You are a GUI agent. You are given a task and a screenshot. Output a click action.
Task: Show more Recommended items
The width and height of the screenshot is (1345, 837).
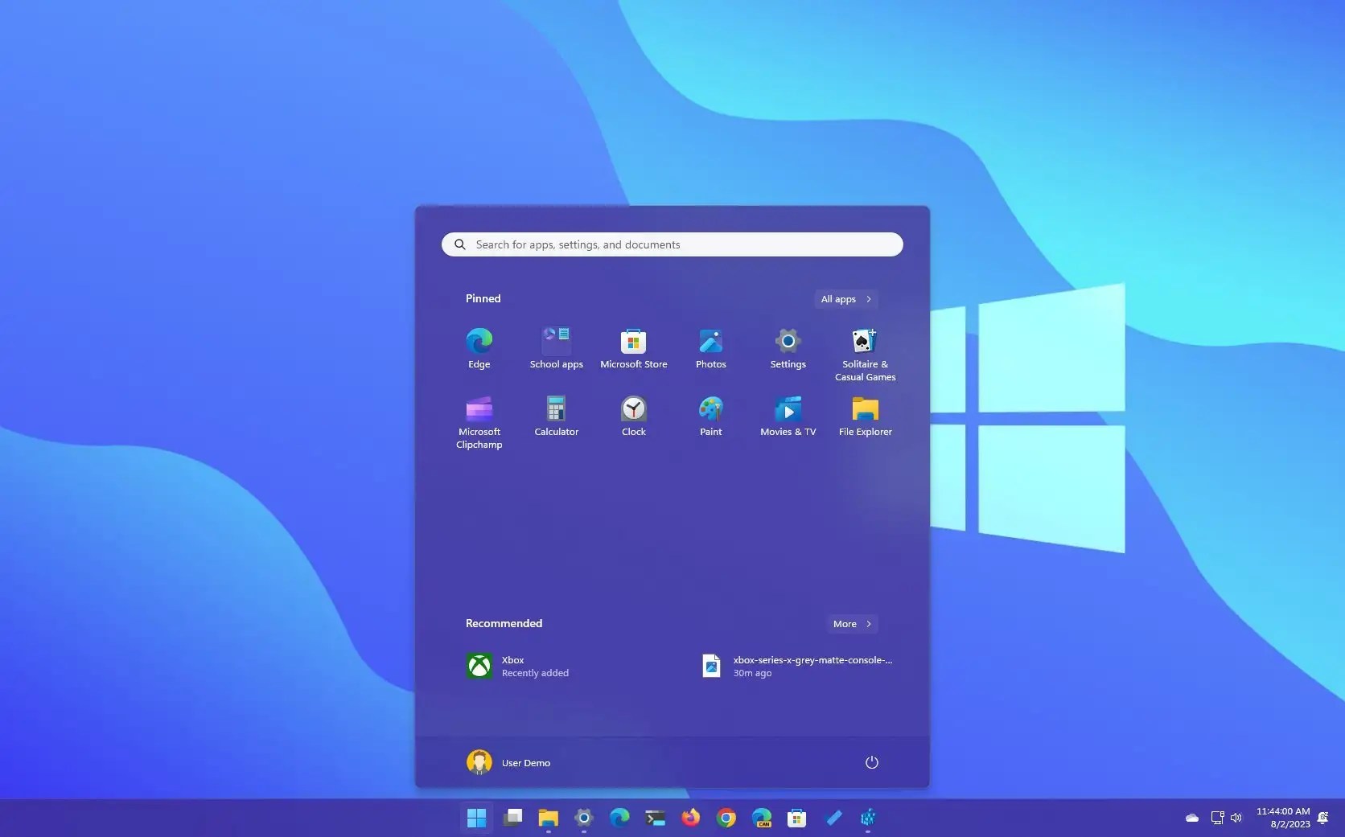pos(851,623)
